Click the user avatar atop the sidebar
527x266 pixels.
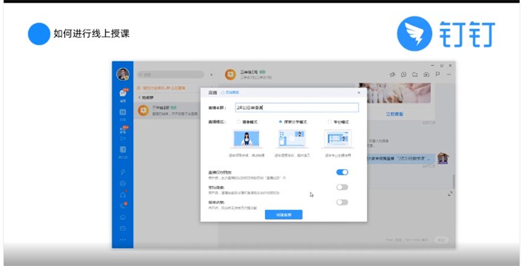[123, 74]
